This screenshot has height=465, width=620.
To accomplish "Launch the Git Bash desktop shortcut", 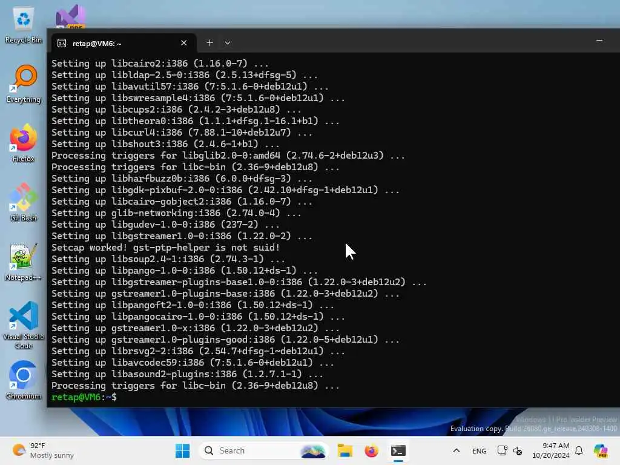I will pyautogui.click(x=24, y=203).
